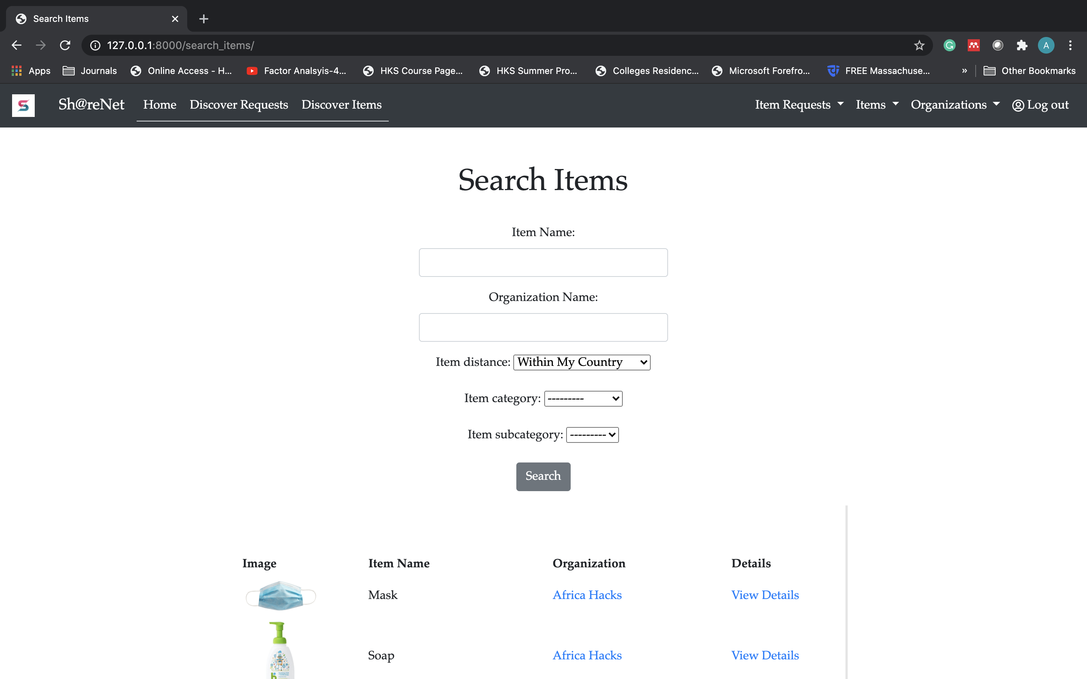Image resolution: width=1087 pixels, height=679 pixels.
Task: Click the ShareNet logo icon
Action: coord(23,105)
